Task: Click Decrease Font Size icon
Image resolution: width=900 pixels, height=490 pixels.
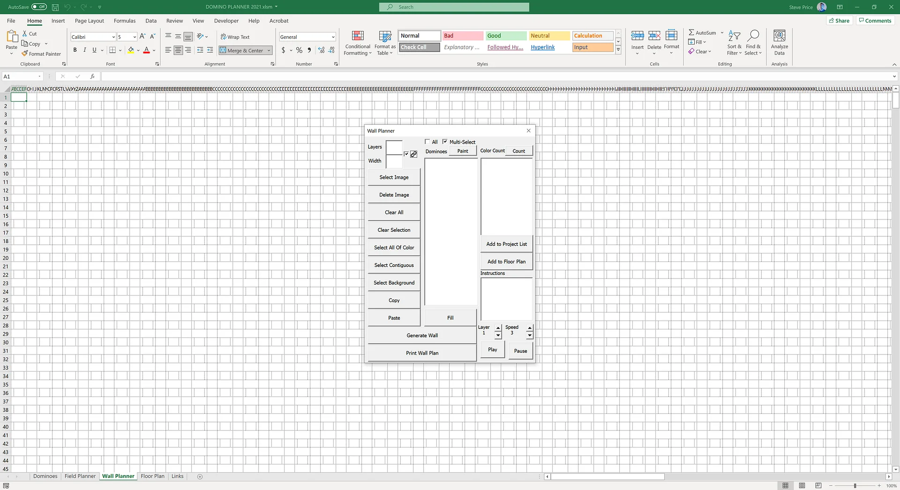Action: point(152,37)
